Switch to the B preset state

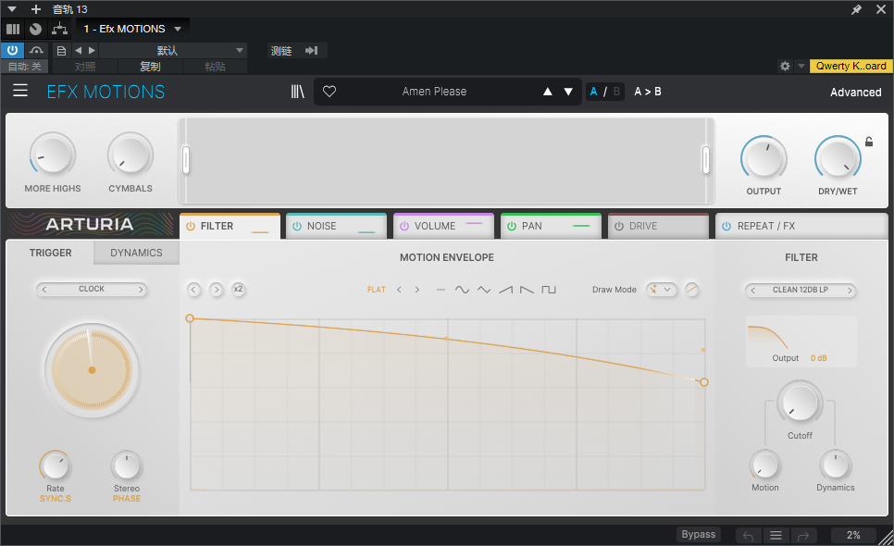click(x=616, y=92)
